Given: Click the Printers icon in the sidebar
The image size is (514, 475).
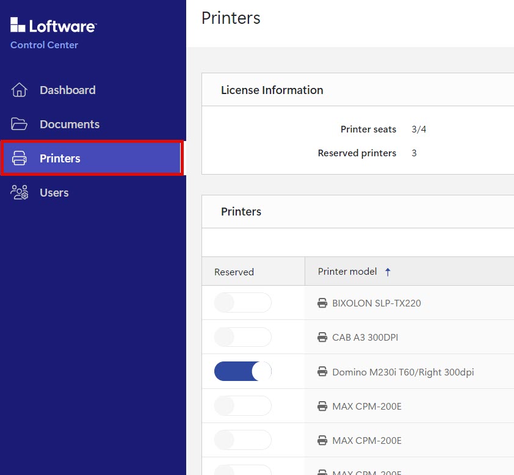Looking at the screenshot, I should (x=20, y=159).
